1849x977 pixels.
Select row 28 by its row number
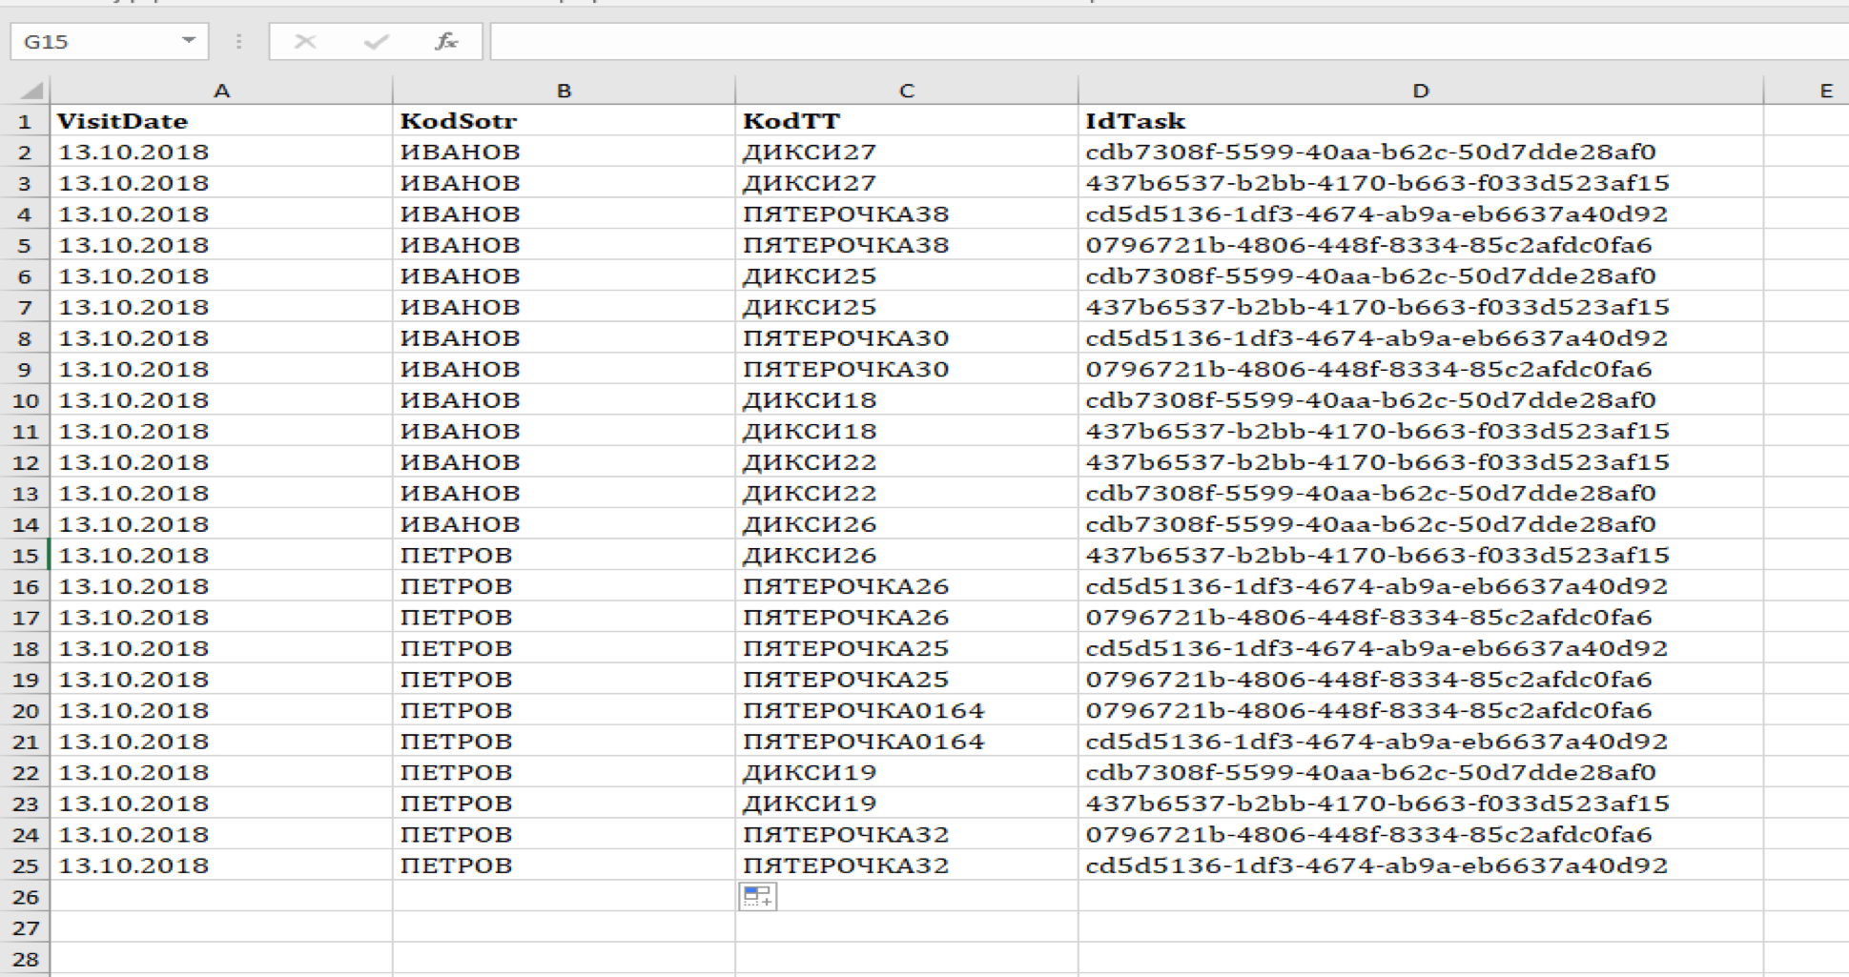[x=25, y=959]
